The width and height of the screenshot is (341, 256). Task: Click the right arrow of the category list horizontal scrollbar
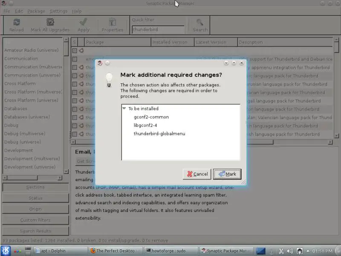(60, 178)
